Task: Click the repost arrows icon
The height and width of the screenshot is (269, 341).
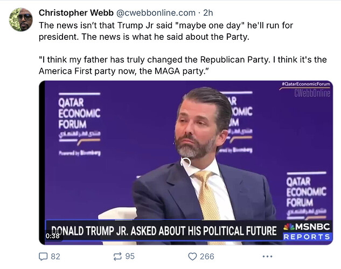Action: [x=117, y=257]
